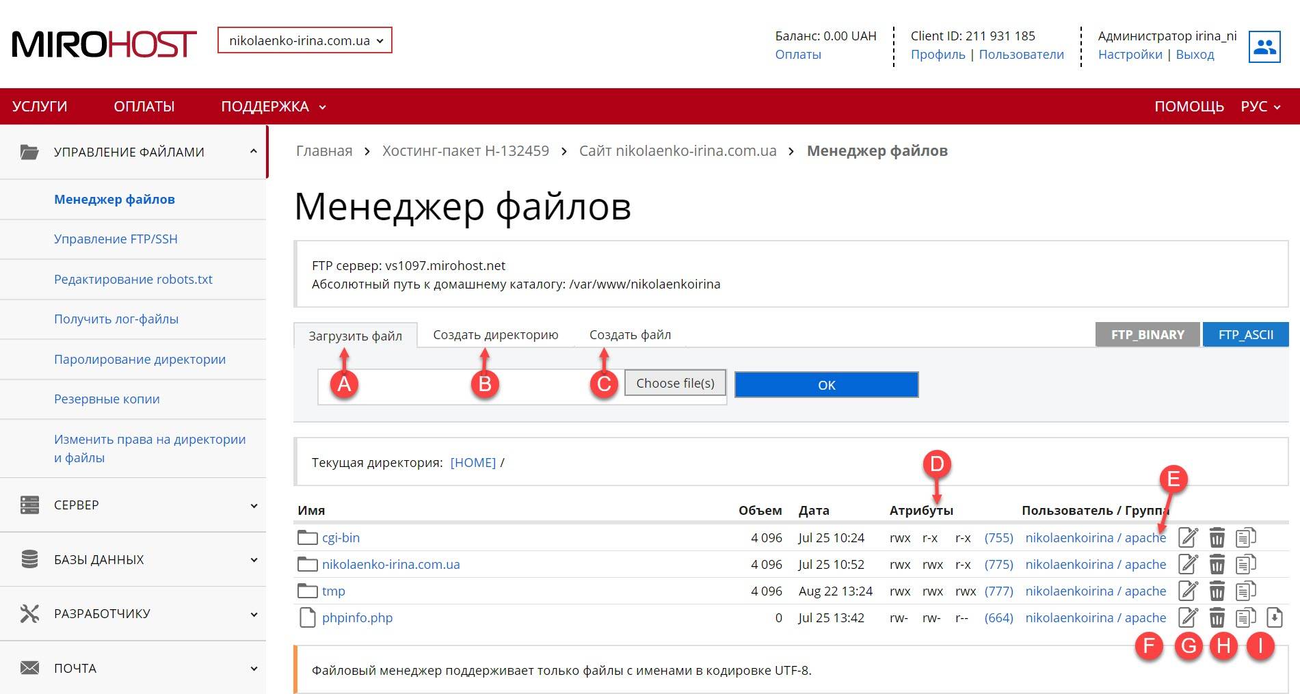Click the cgi-bin folder icon
The image size is (1300, 694).
pos(308,537)
